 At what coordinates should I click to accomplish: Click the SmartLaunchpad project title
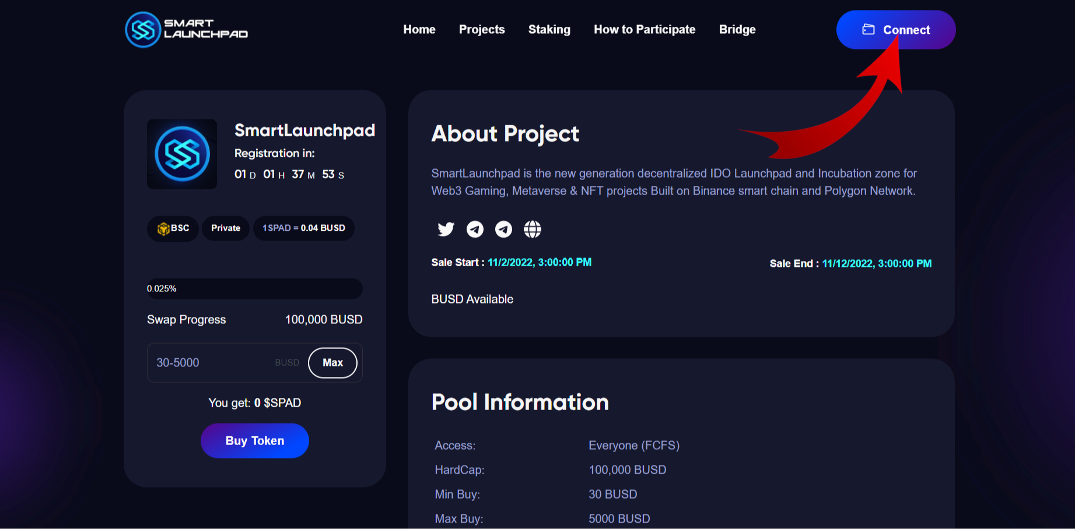click(304, 130)
